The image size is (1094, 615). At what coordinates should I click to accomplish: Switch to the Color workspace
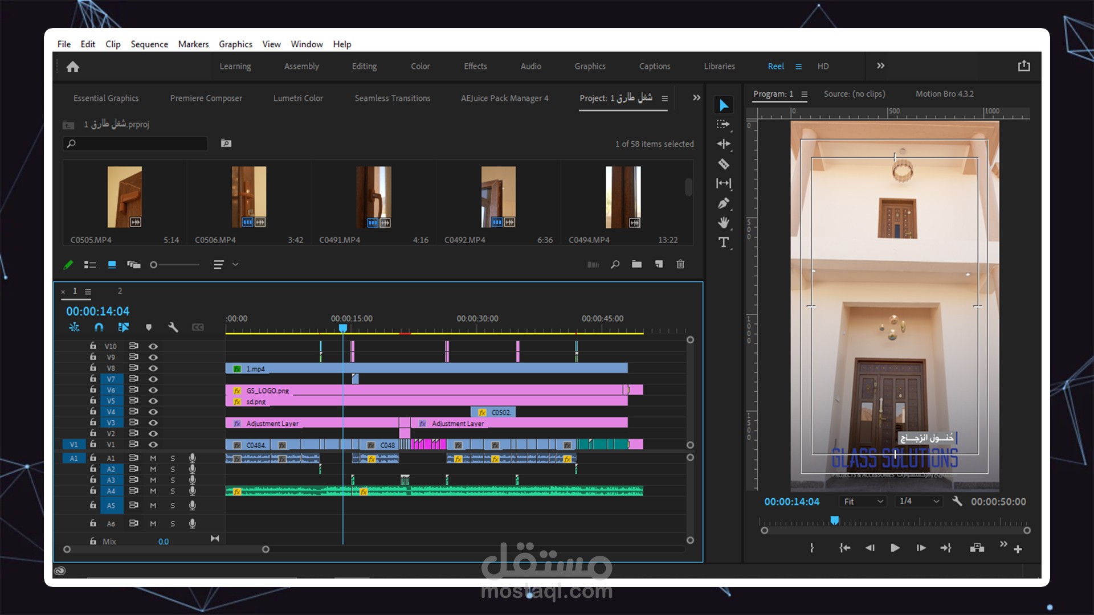point(420,67)
